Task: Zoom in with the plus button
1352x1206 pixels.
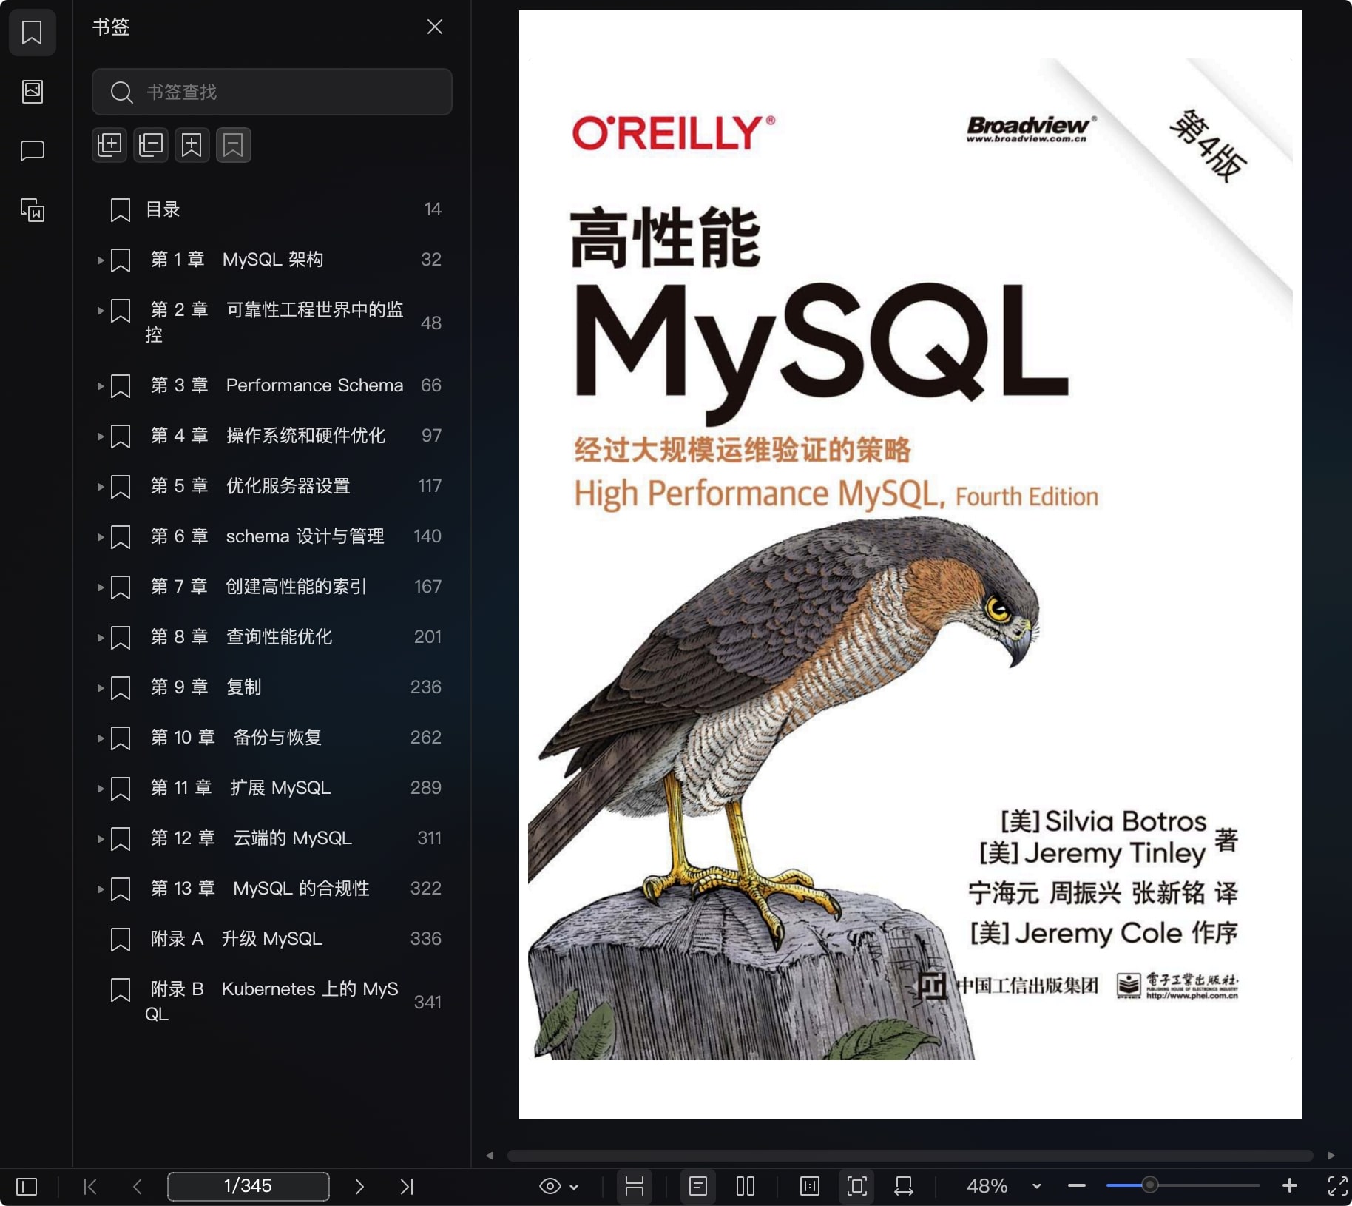Action: (x=1290, y=1186)
